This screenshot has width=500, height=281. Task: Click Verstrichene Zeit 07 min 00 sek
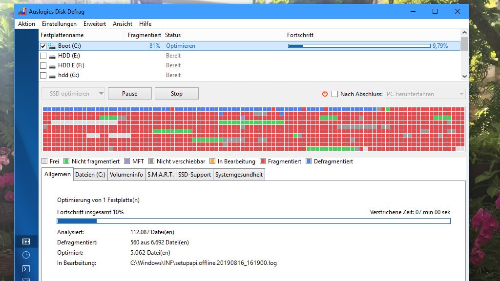click(410, 212)
